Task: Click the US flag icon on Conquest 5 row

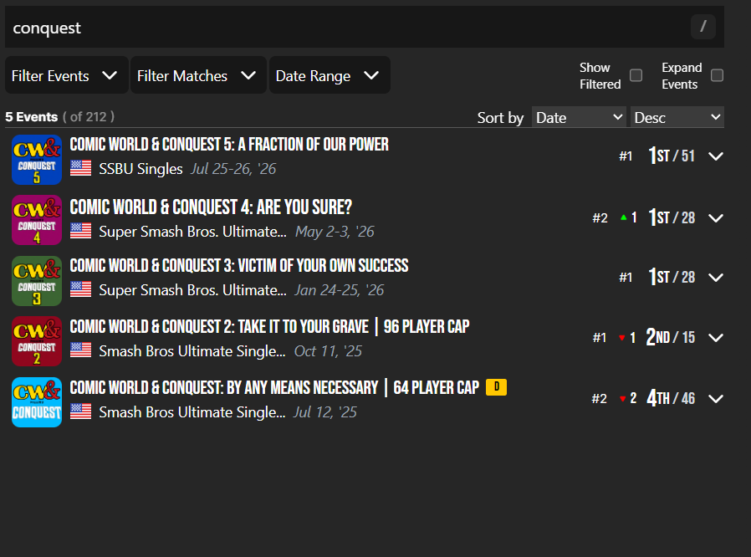Action: pyautogui.click(x=80, y=168)
